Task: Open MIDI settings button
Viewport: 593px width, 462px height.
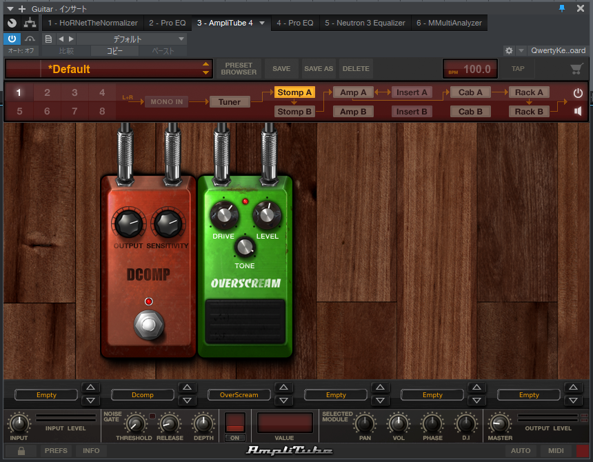Action: [556, 451]
